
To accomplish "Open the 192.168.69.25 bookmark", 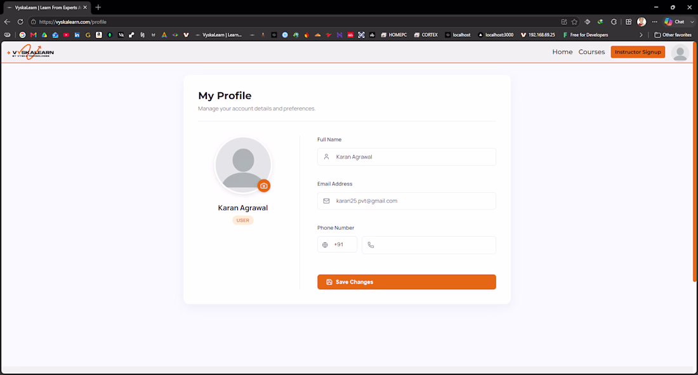I will pos(537,35).
